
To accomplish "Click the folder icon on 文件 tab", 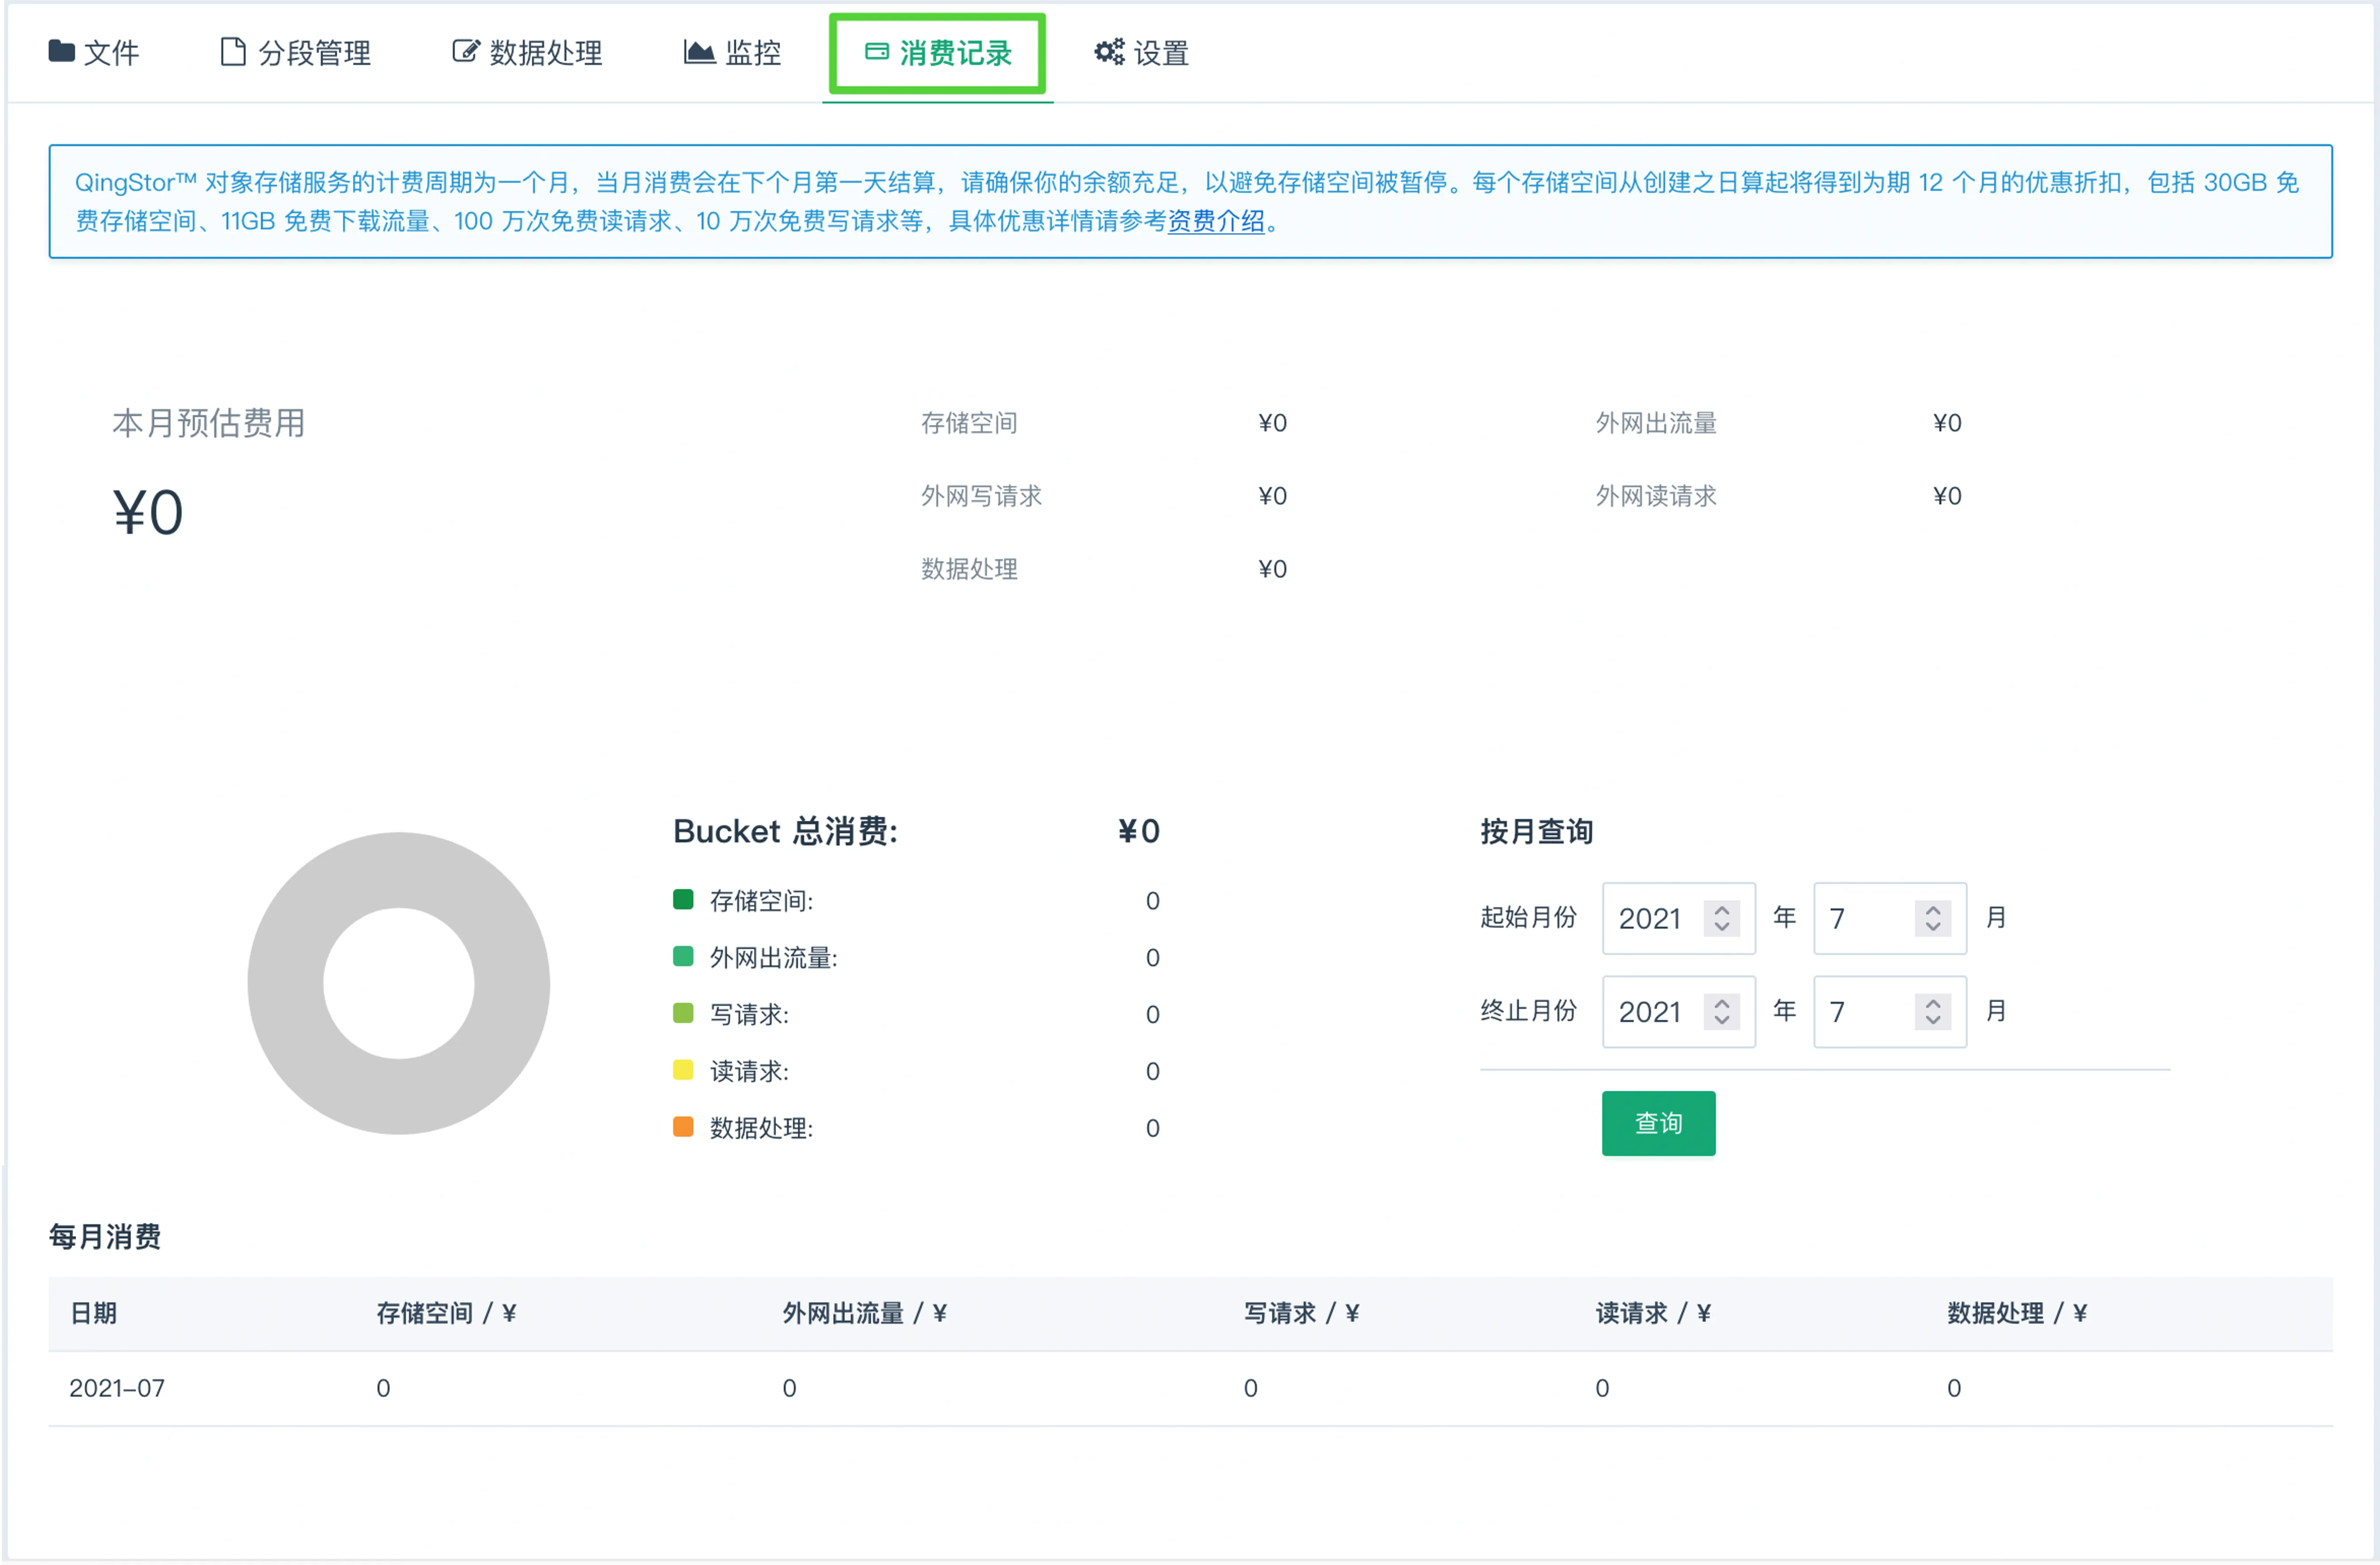I will (61, 51).
